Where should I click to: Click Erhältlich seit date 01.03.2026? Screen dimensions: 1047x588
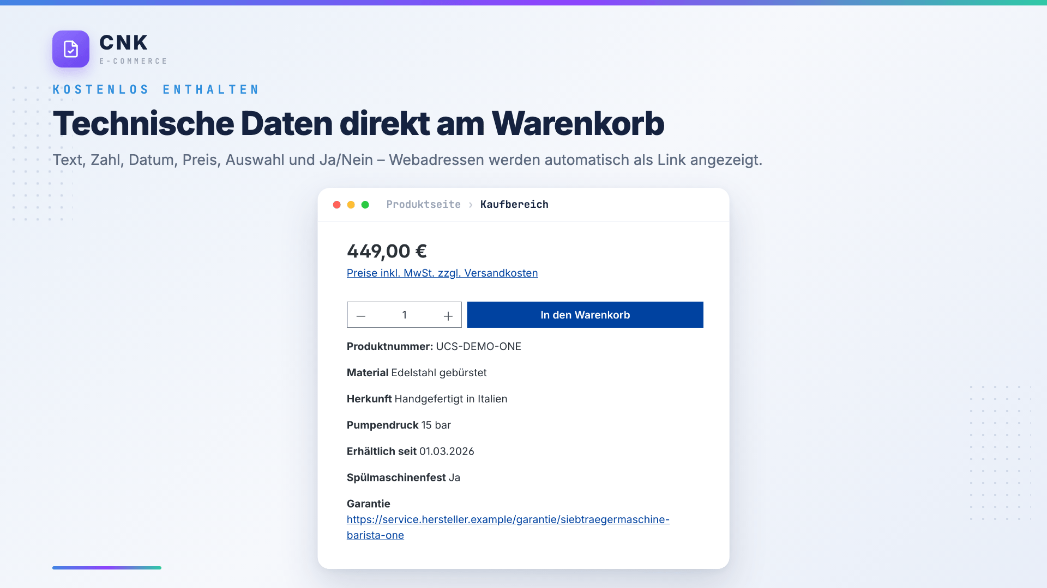coord(447,451)
